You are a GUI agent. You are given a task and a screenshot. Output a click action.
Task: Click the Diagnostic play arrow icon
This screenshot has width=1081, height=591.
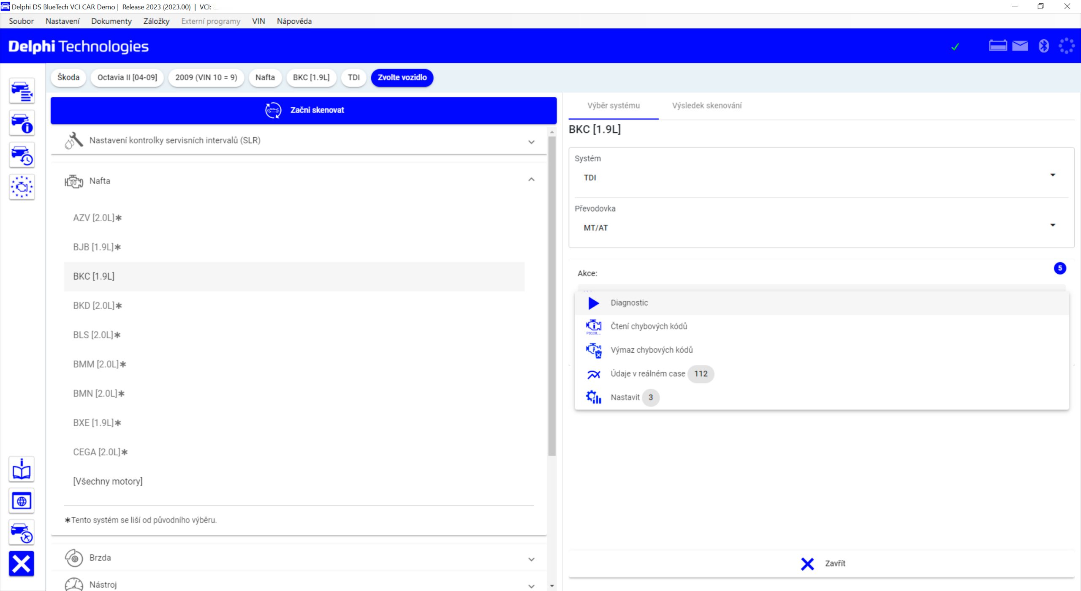point(594,303)
